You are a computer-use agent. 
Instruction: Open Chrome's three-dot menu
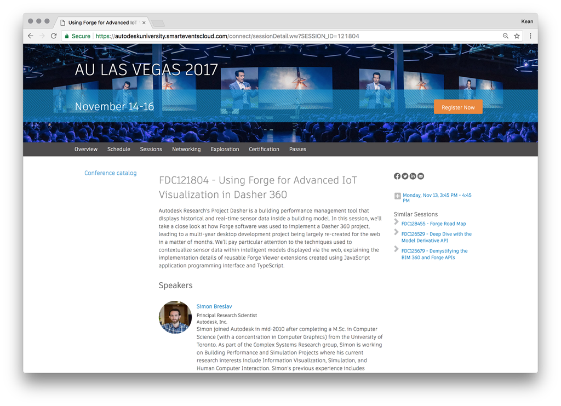(x=530, y=36)
